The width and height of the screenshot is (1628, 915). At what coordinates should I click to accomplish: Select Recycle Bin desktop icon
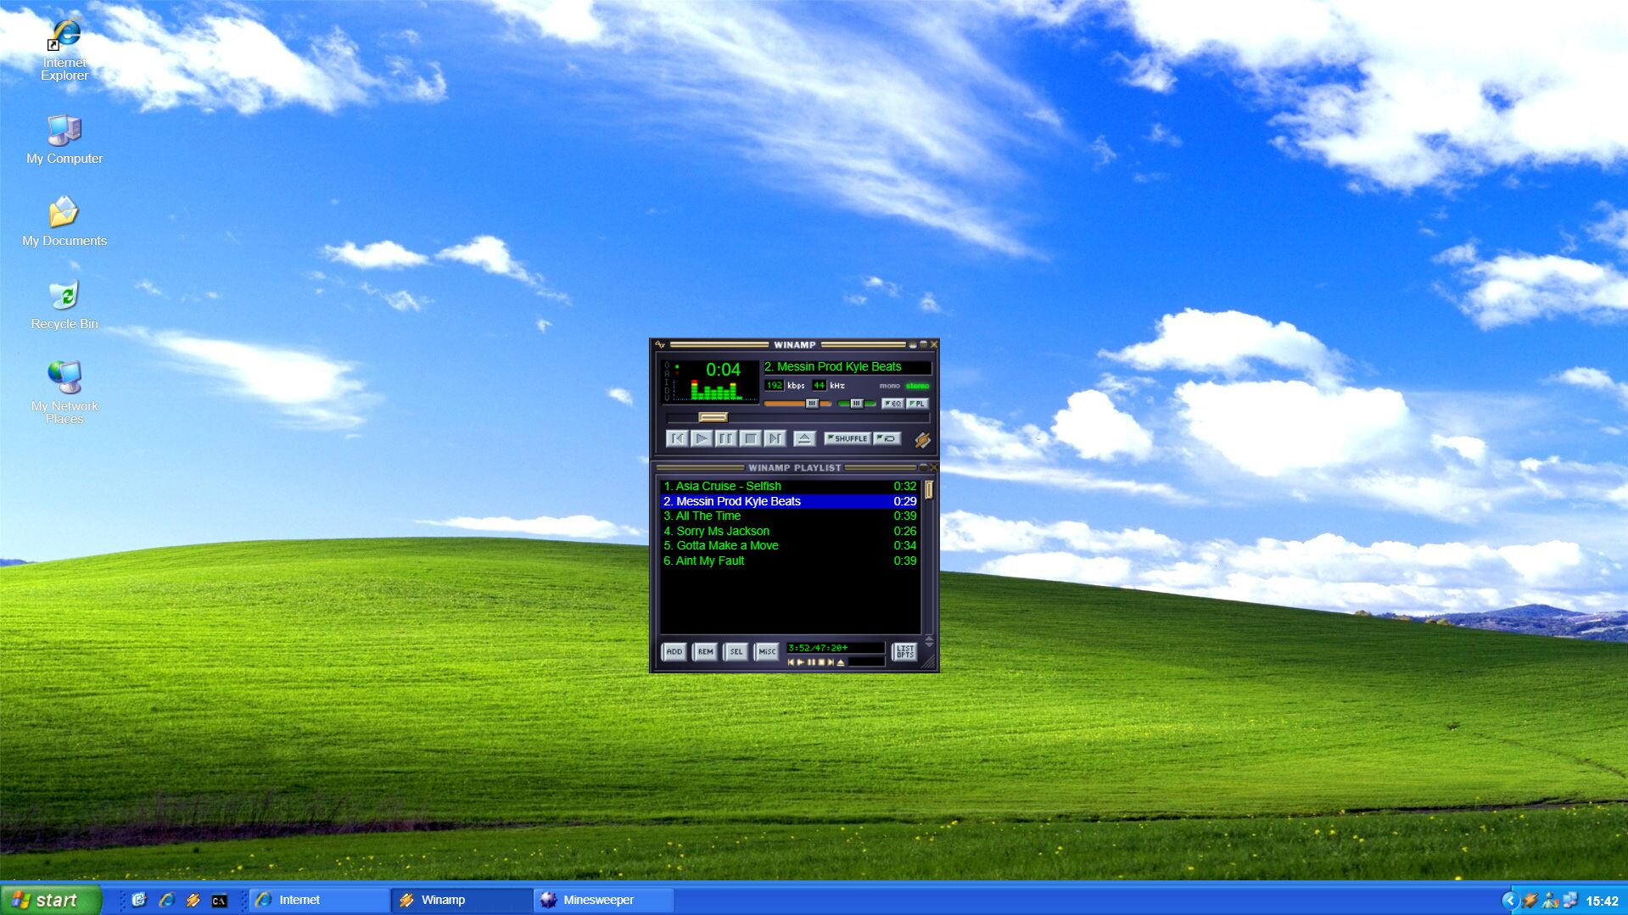(x=64, y=304)
